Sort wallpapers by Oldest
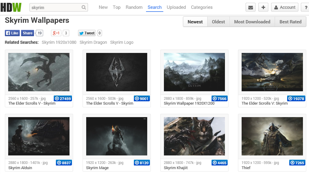 click(x=218, y=22)
